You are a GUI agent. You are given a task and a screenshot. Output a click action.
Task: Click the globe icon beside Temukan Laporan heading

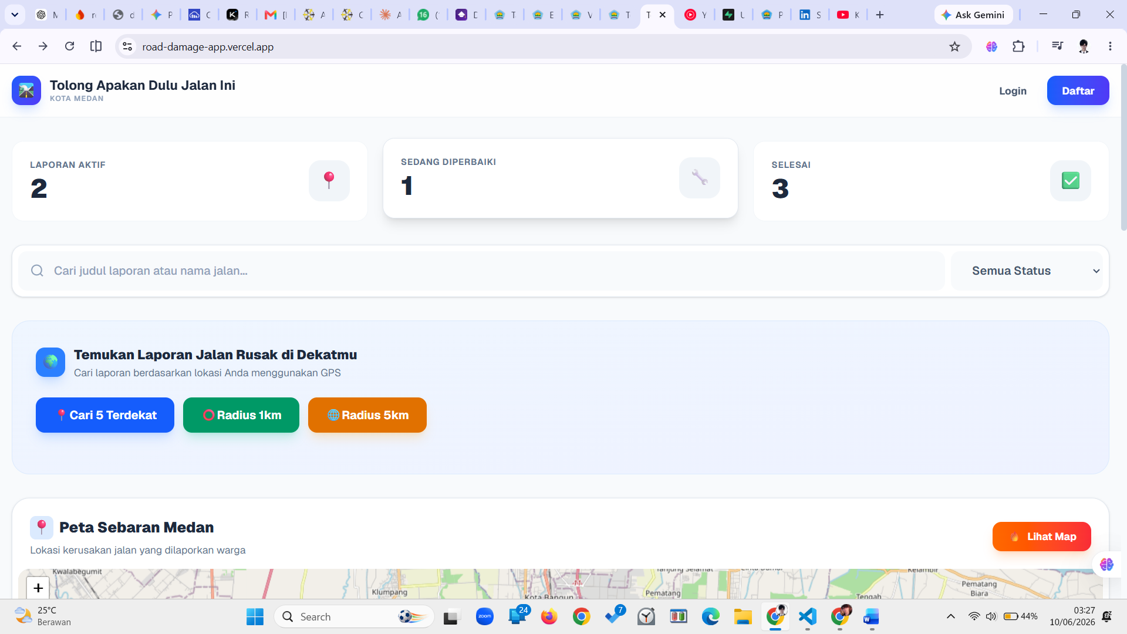50,362
